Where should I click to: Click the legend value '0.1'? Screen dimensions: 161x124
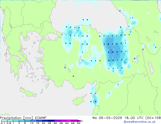pyautogui.click(x=3, y=123)
